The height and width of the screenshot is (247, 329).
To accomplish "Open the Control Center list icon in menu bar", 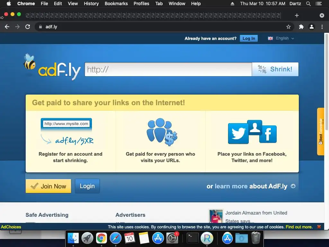I will [318, 4].
